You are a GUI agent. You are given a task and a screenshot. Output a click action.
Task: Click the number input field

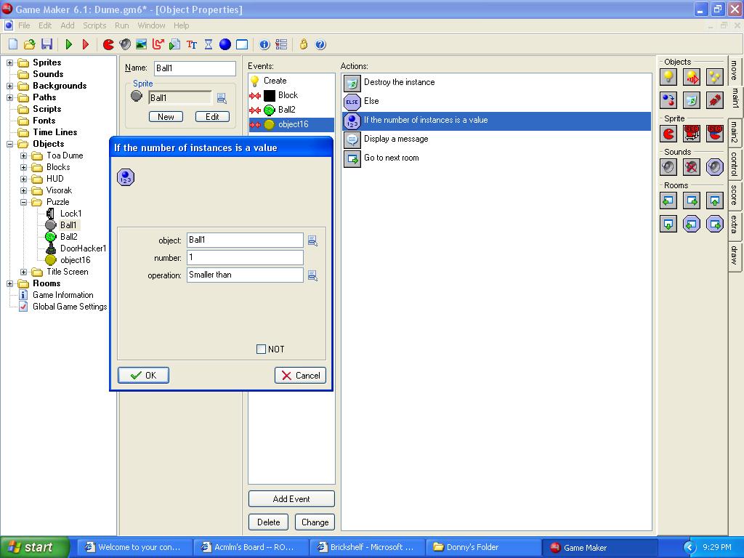245,258
